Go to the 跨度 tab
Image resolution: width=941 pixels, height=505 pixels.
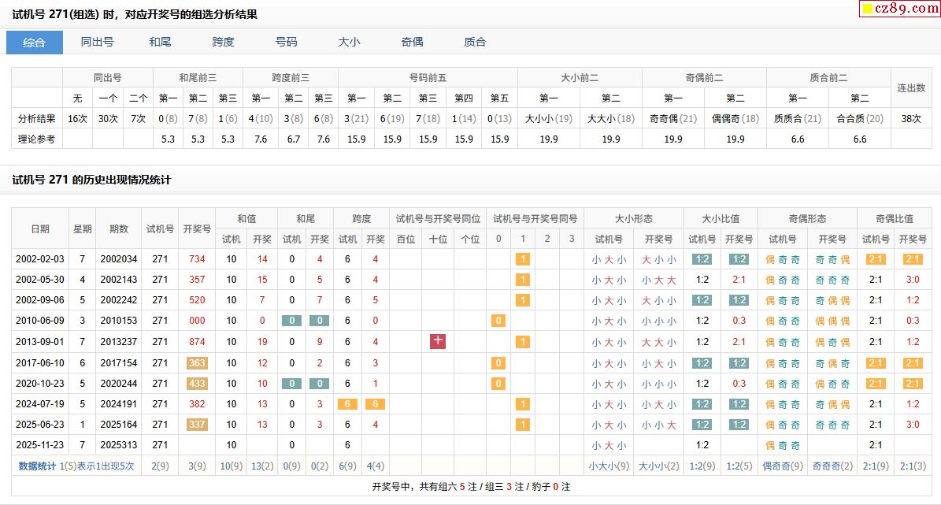pyautogui.click(x=223, y=43)
